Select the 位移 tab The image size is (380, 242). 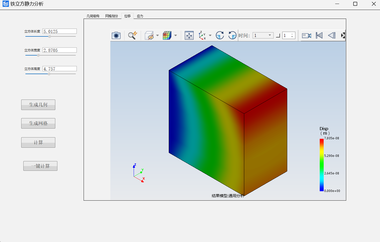pos(127,16)
